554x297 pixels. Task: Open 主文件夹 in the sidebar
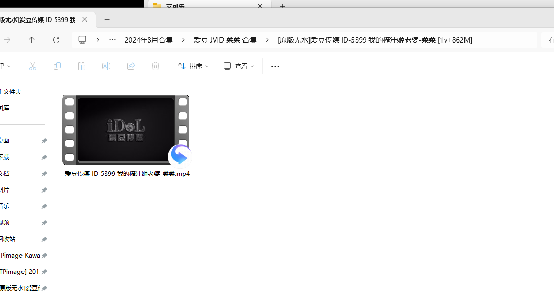coord(11,92)
